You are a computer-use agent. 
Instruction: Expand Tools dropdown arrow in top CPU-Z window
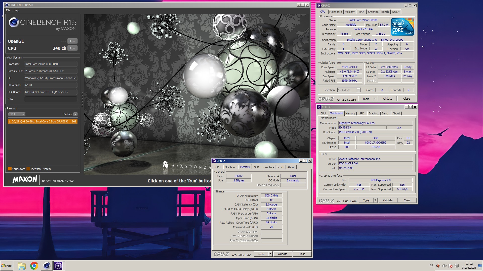click(375, 99)
